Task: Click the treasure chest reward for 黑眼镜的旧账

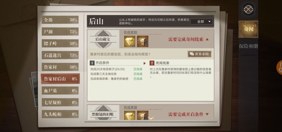Action: click(143, 115)
